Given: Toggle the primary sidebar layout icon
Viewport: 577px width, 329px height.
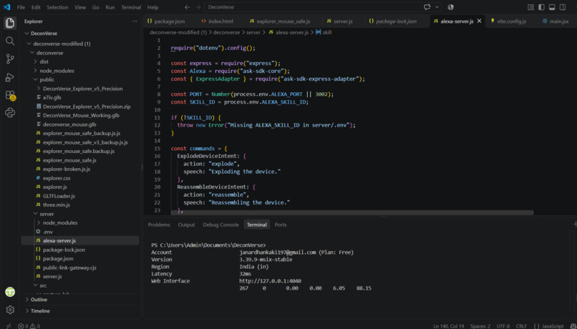Looking at the screenshot, I should [x=541, y=7].
